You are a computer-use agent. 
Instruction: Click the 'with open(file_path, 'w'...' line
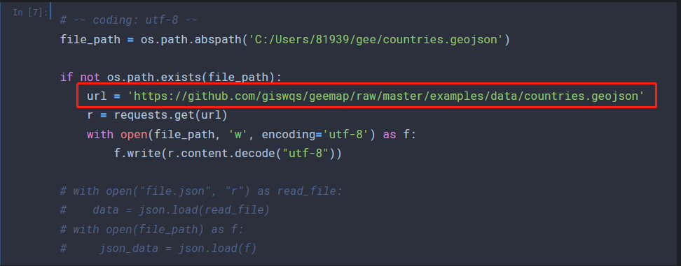click(252, 135)
